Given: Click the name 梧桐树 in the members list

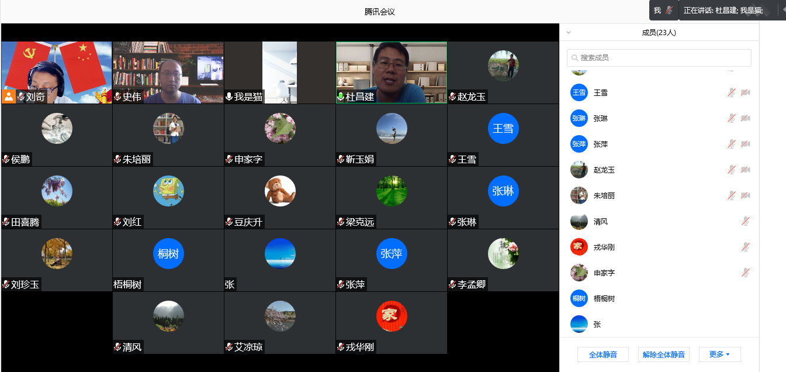Looking at the screenshot, I should coord(604,298).
